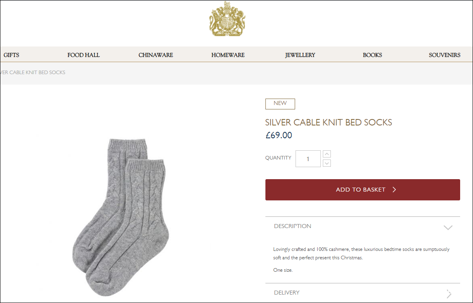Click the Silver Cable Knit Bed Socks breadcrumb
473x303 pixels.
click(33, 73)
